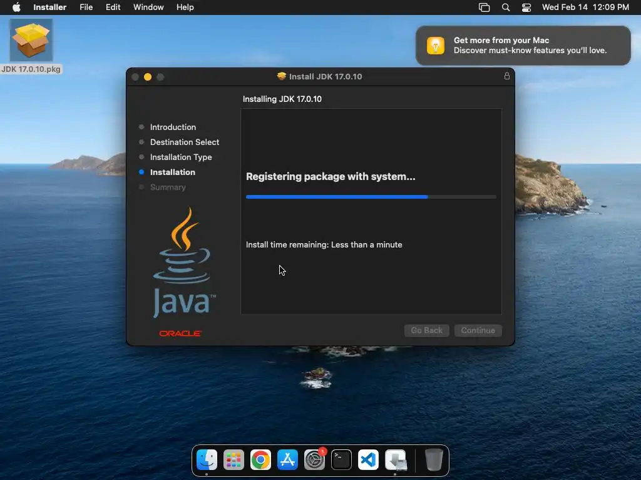The image size is (641, 480).
Task: Open the File menu
Action: (86, 7)
